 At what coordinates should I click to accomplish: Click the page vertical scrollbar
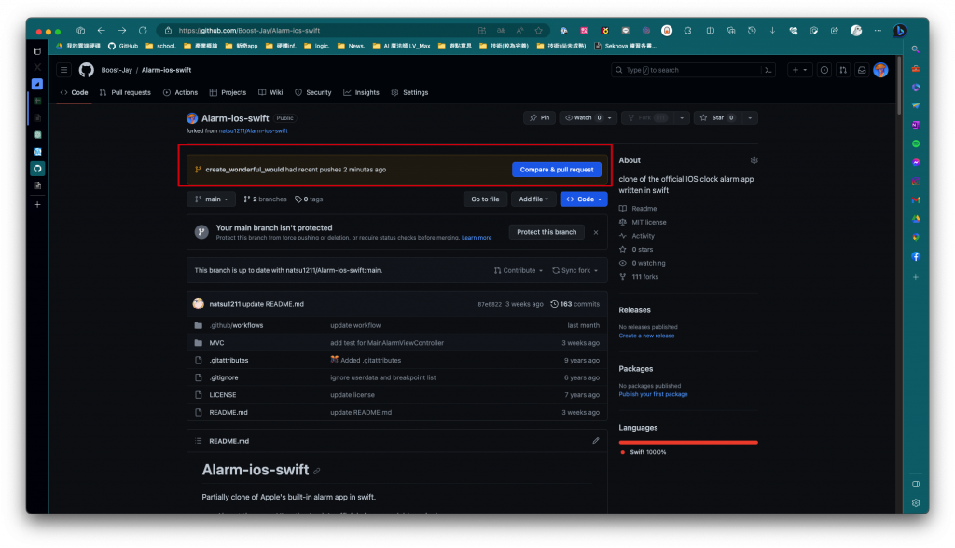[899, 85]
